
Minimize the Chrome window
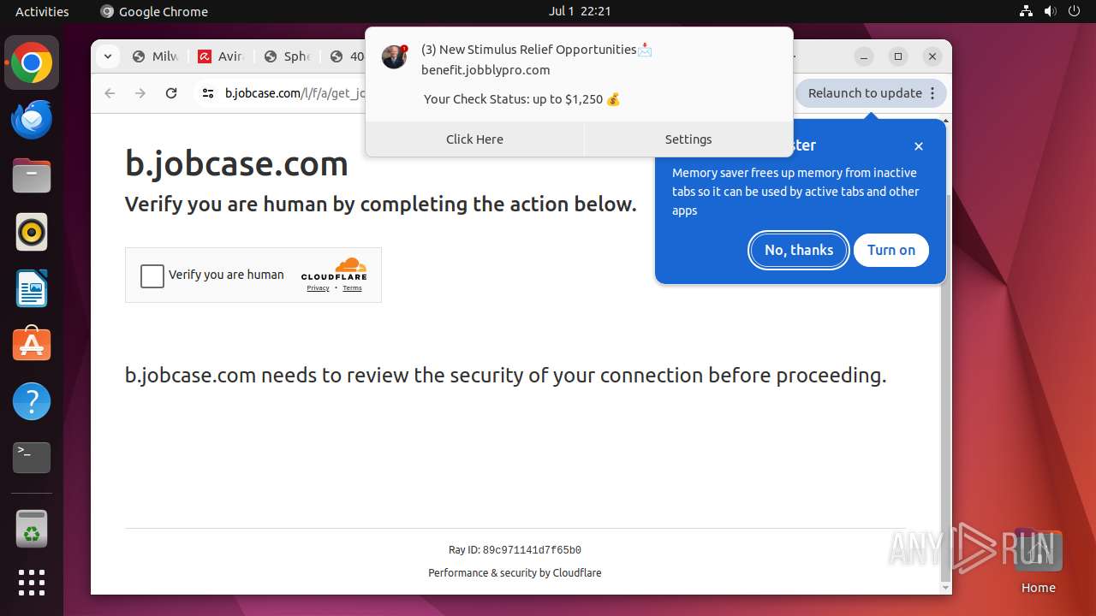pyautogui.click(x=864, y=56)
